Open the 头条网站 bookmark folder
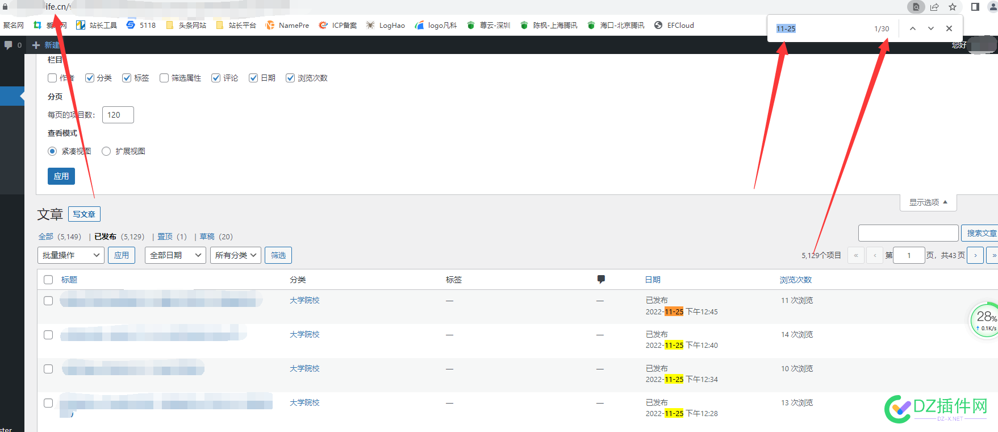Image resolution: width=998 pixels, height=432 pixels. click(186, 25)
